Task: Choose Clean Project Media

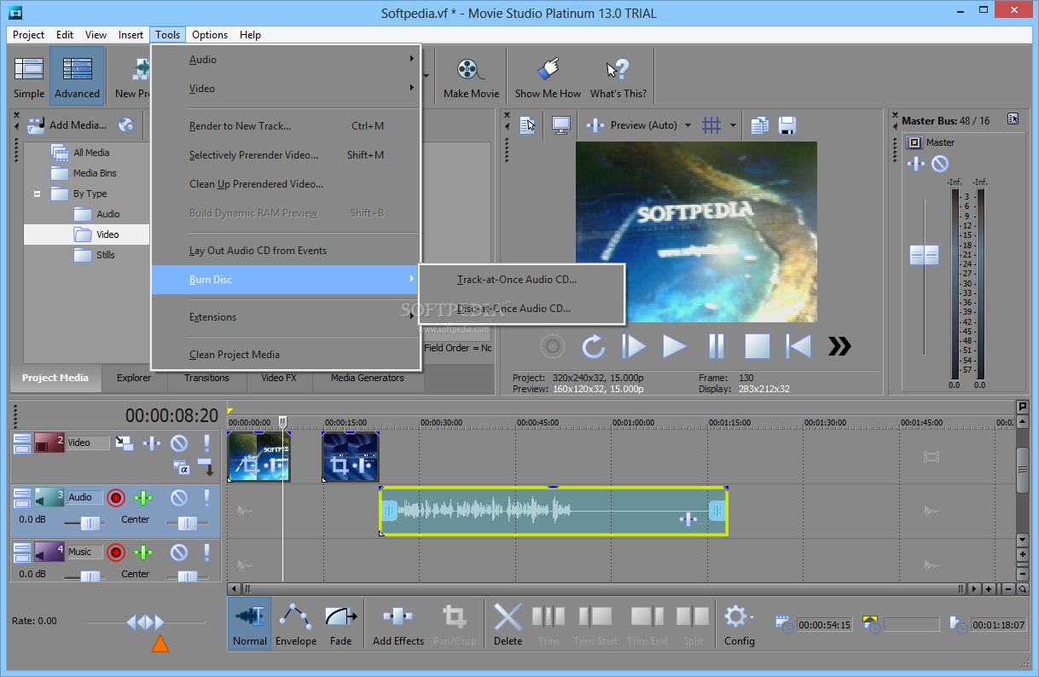Action: click(286, 354)
